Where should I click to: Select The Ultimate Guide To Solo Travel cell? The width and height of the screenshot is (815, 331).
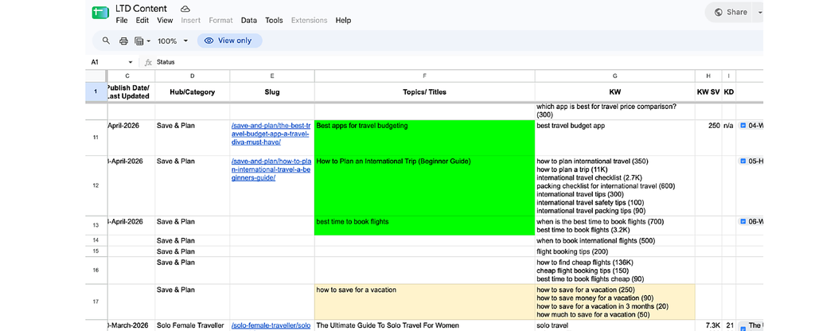[425, 325]
